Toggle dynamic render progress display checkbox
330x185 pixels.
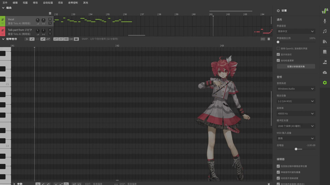[278, 178]
